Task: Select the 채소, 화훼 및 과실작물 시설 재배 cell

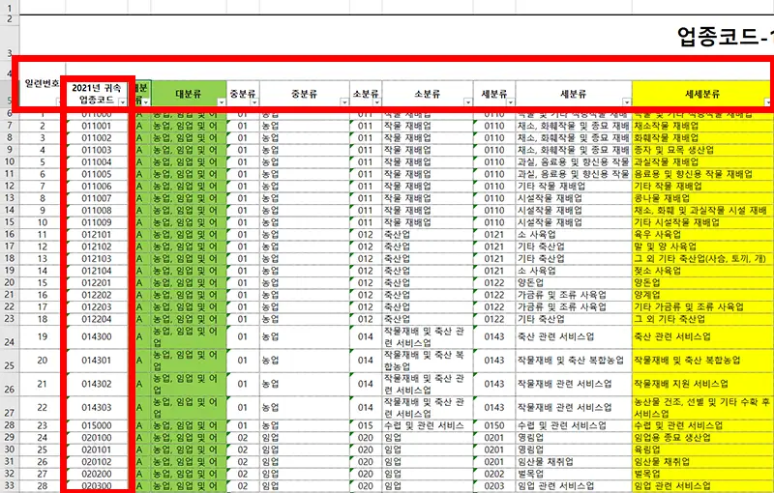Action: tap(702, 211)
